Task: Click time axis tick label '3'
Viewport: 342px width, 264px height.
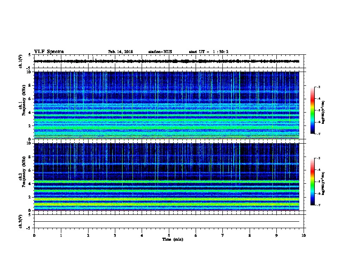Action: pyautogui.click(x=115, y=235)
